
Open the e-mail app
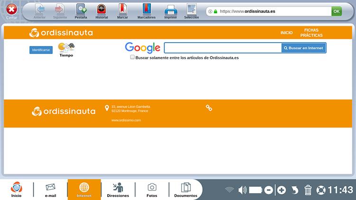coord(50,190)
